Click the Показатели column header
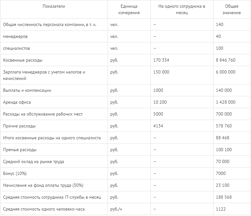The image size is (251, 216). pyautogui.click(x=54, y=6)
